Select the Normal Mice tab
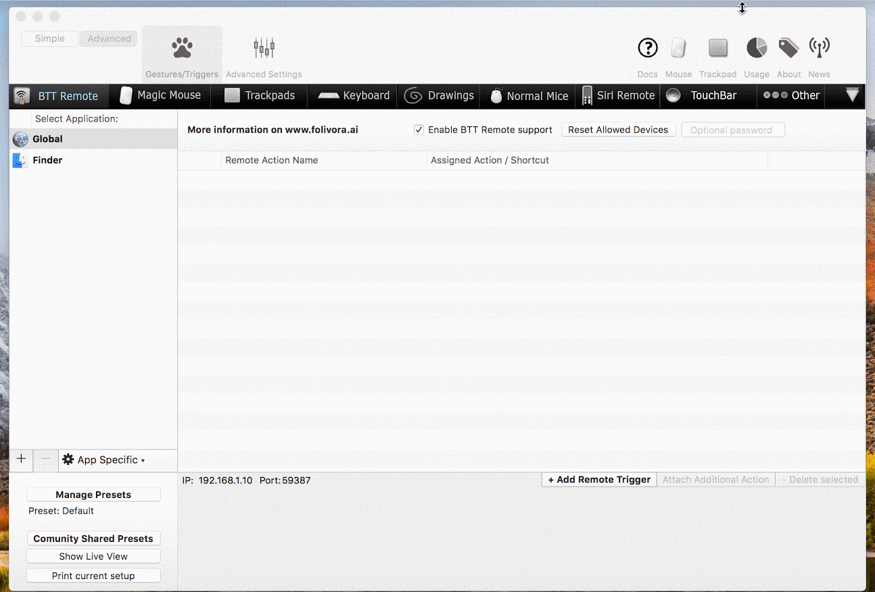The height and width of the screenshot is (592, 875). point(529,96)
